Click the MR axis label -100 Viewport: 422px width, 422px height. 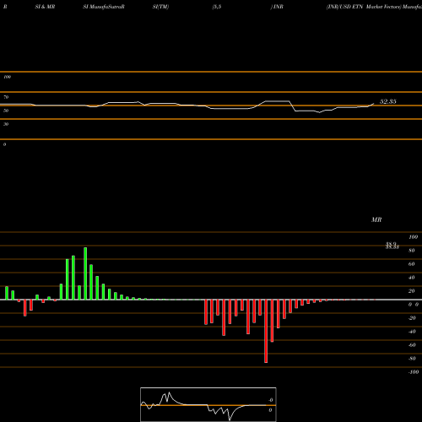pyautogui.click(x=414, y=372)
